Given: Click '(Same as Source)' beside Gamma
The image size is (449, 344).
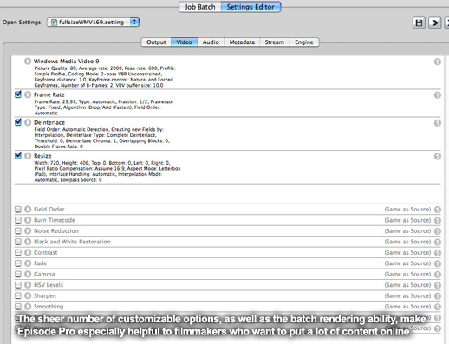Looking at the screenshot, I should 407,274.
